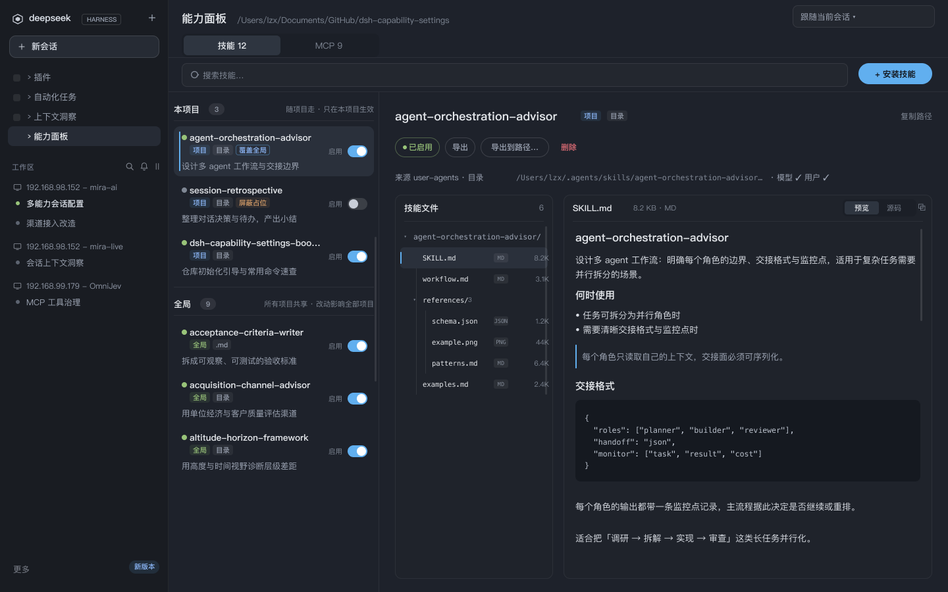Toggle dsh-capability-settings-boo… skill switch
Viewport: 948px width, 592px height.
pyautogui.click(x=357, y=257)
